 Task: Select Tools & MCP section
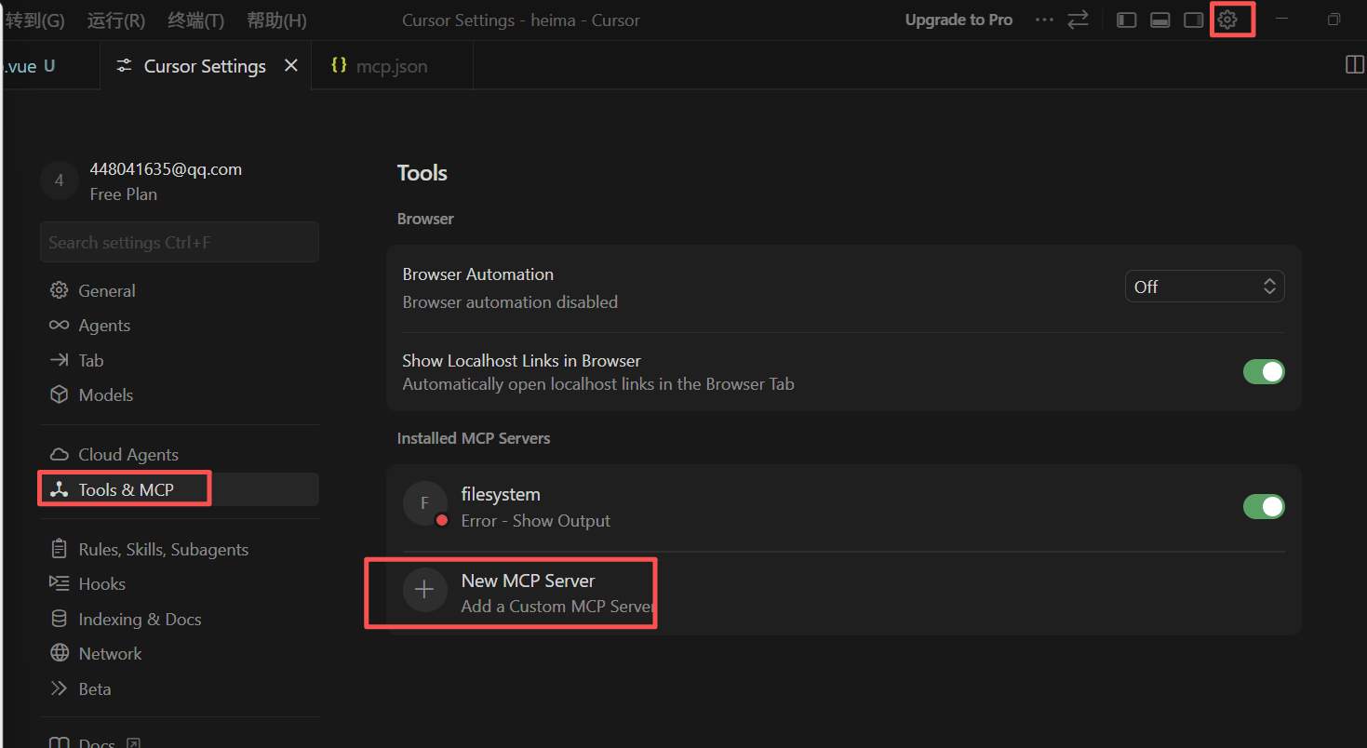[179, 489]
